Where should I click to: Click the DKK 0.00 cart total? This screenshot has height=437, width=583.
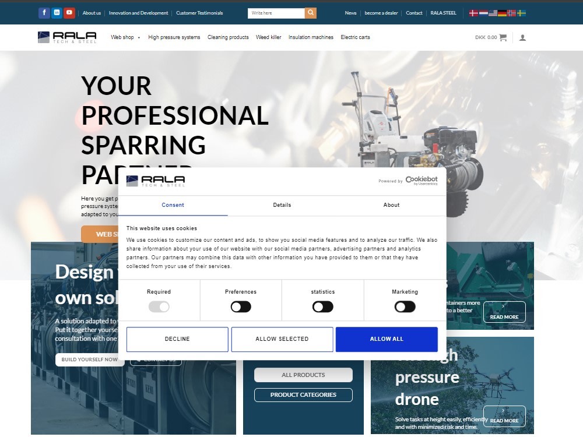point(486,37)
